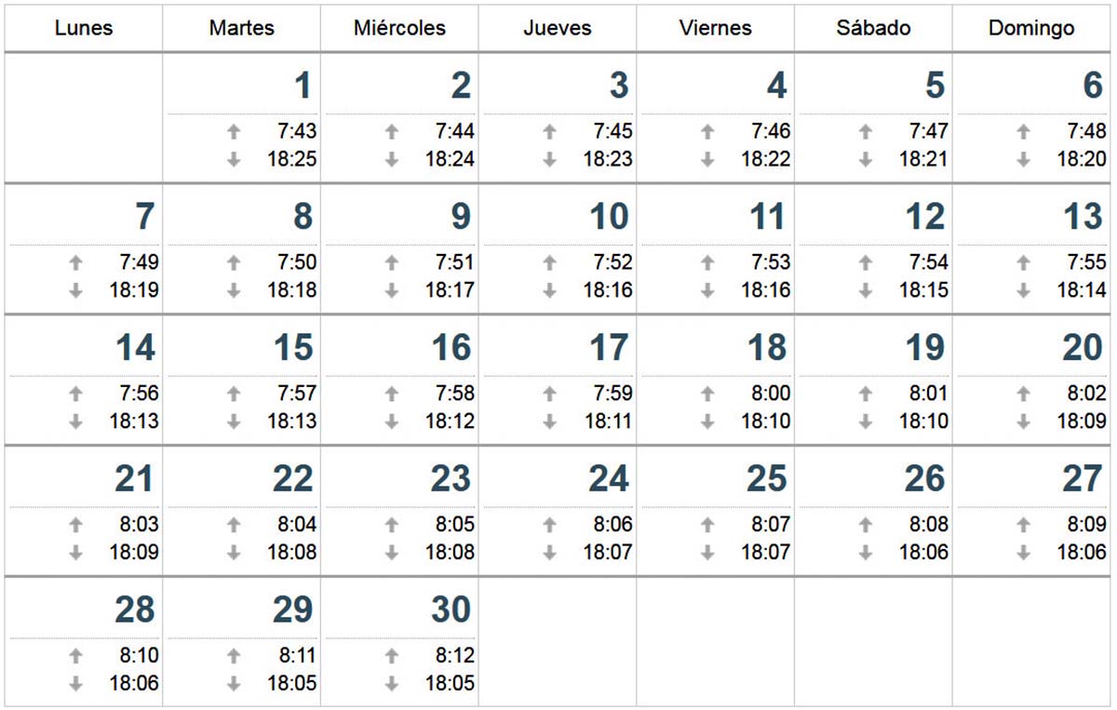Click the sunset arrow icon on day 6
Screen dimensions: 1117x710
point(1024,159)
